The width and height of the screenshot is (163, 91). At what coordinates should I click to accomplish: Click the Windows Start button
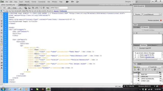[3, 89]
